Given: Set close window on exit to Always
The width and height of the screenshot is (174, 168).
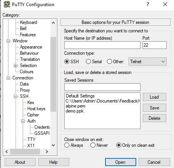Looking at the screenshot, I should point(74,145).
